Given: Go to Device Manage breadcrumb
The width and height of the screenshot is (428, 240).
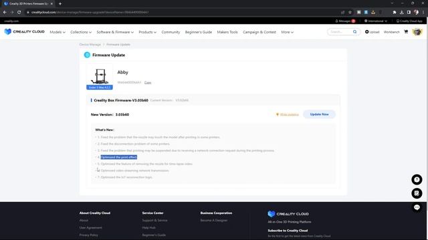Looking at the screenshot, I should coord(90,45).
